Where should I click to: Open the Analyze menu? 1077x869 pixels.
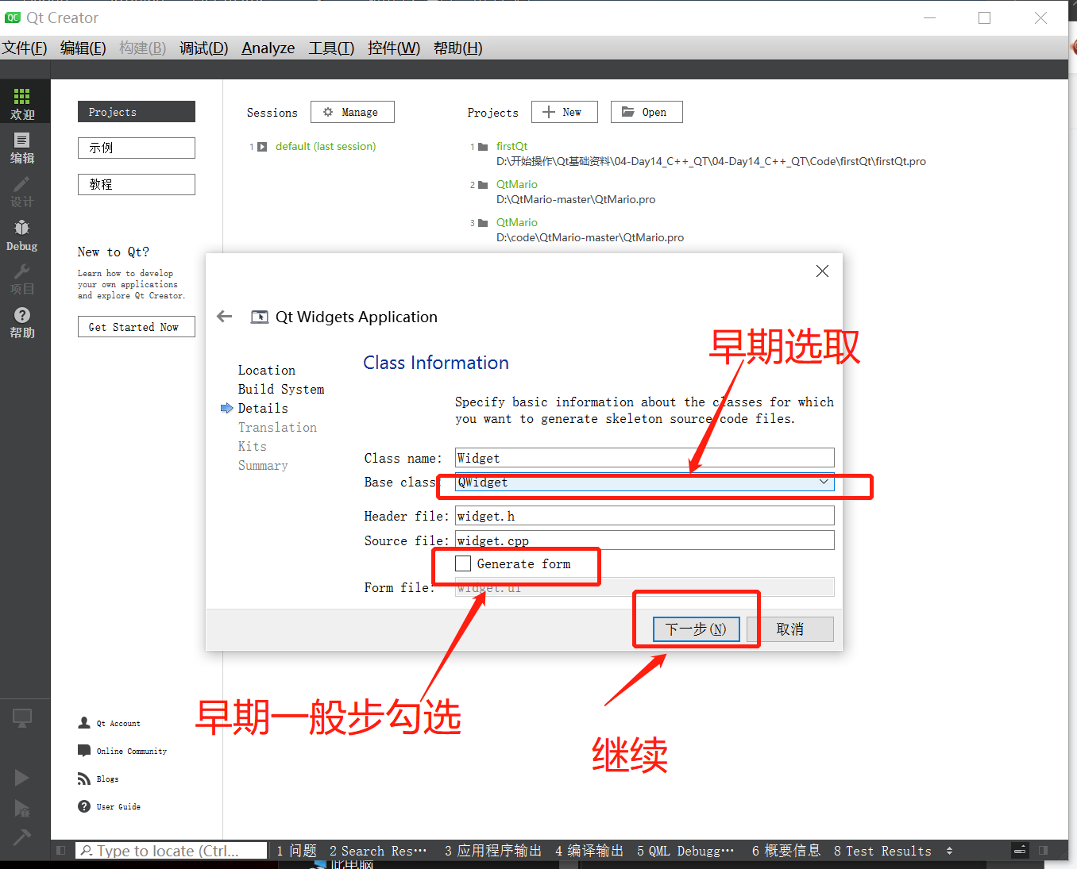268,48
